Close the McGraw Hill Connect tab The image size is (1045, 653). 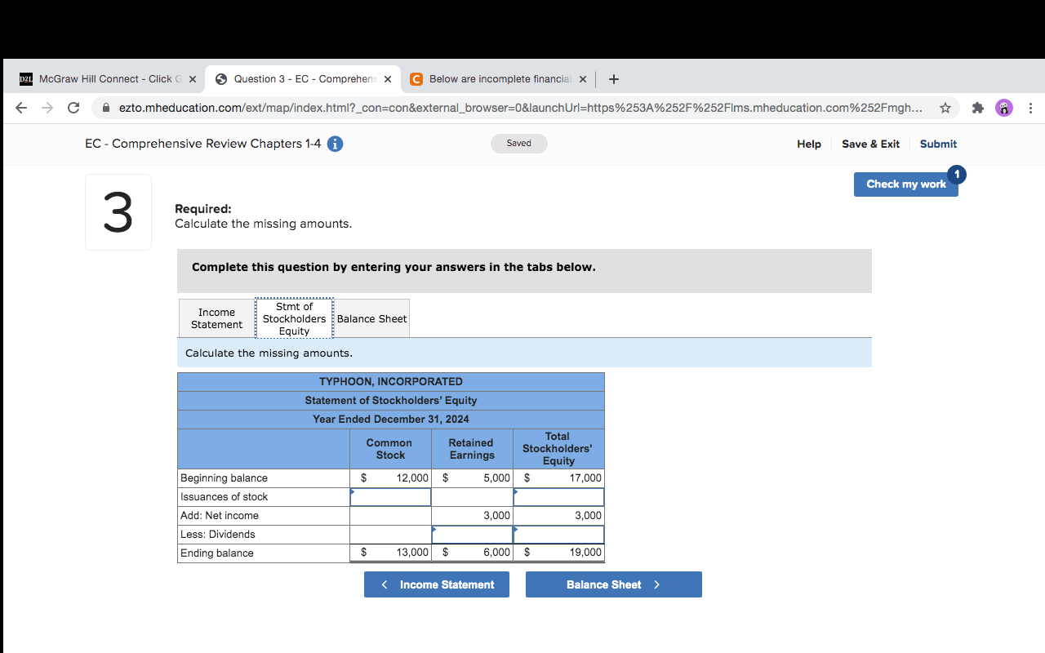click(192, 79)
